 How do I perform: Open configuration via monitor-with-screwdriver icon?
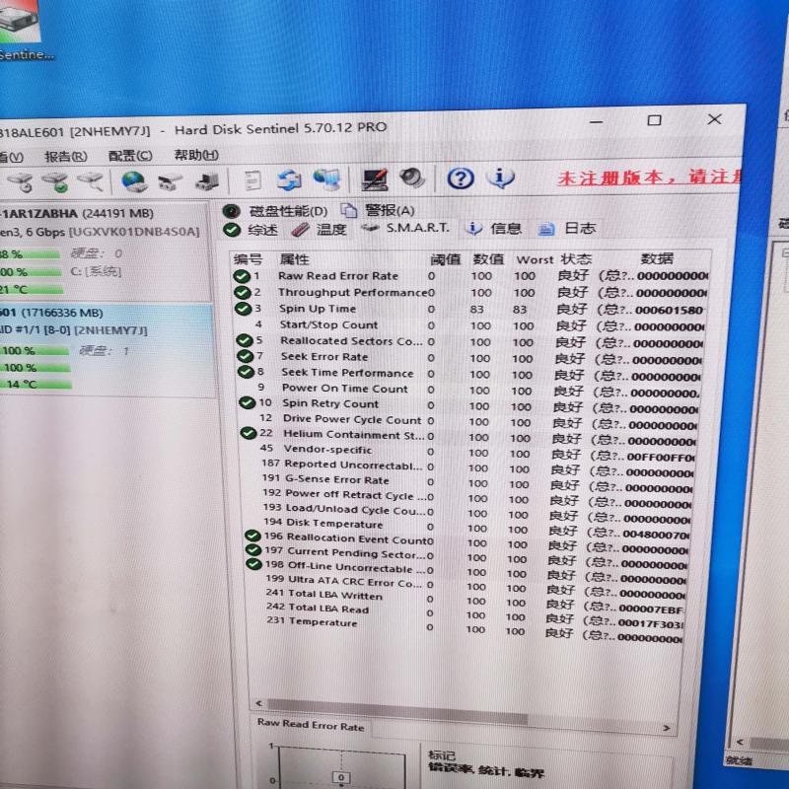[376, 179]
